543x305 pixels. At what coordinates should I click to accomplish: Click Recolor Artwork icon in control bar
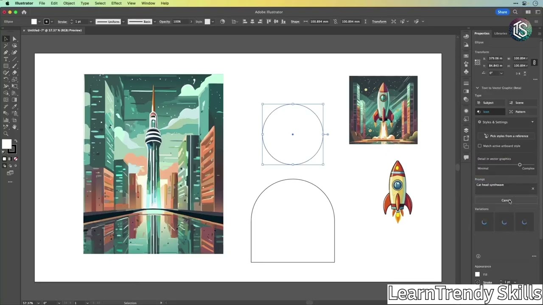coord(222,22)
